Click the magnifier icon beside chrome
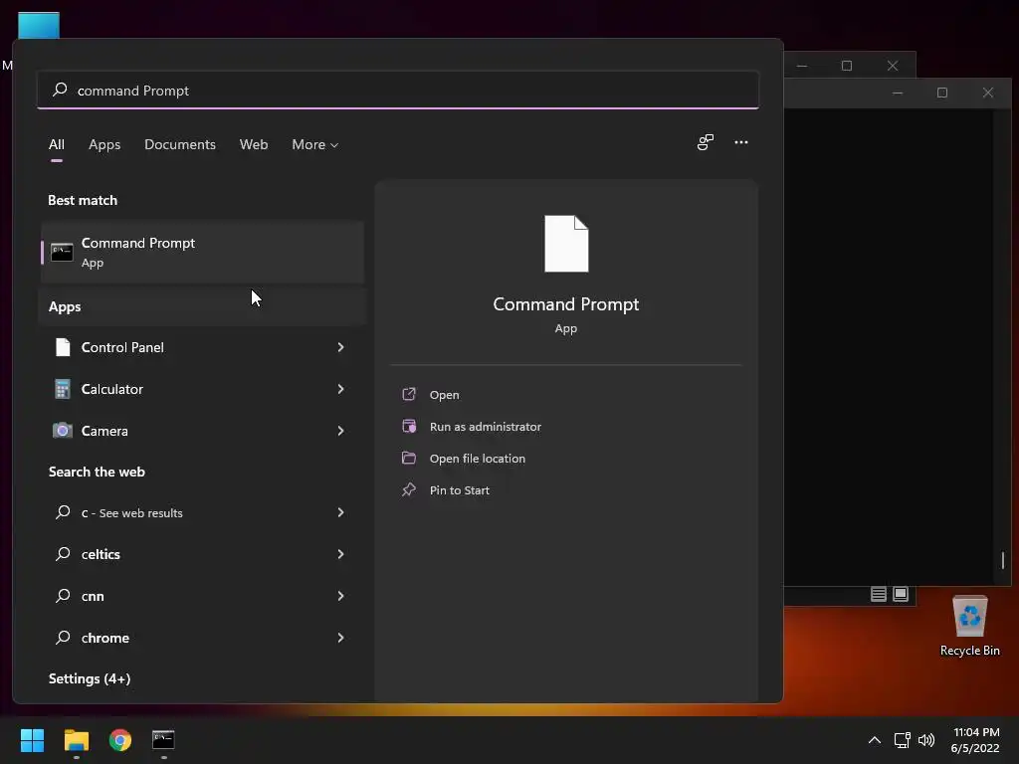This screenshot has height=764, width=1019. pyautogui.click(x=63, y=638)
